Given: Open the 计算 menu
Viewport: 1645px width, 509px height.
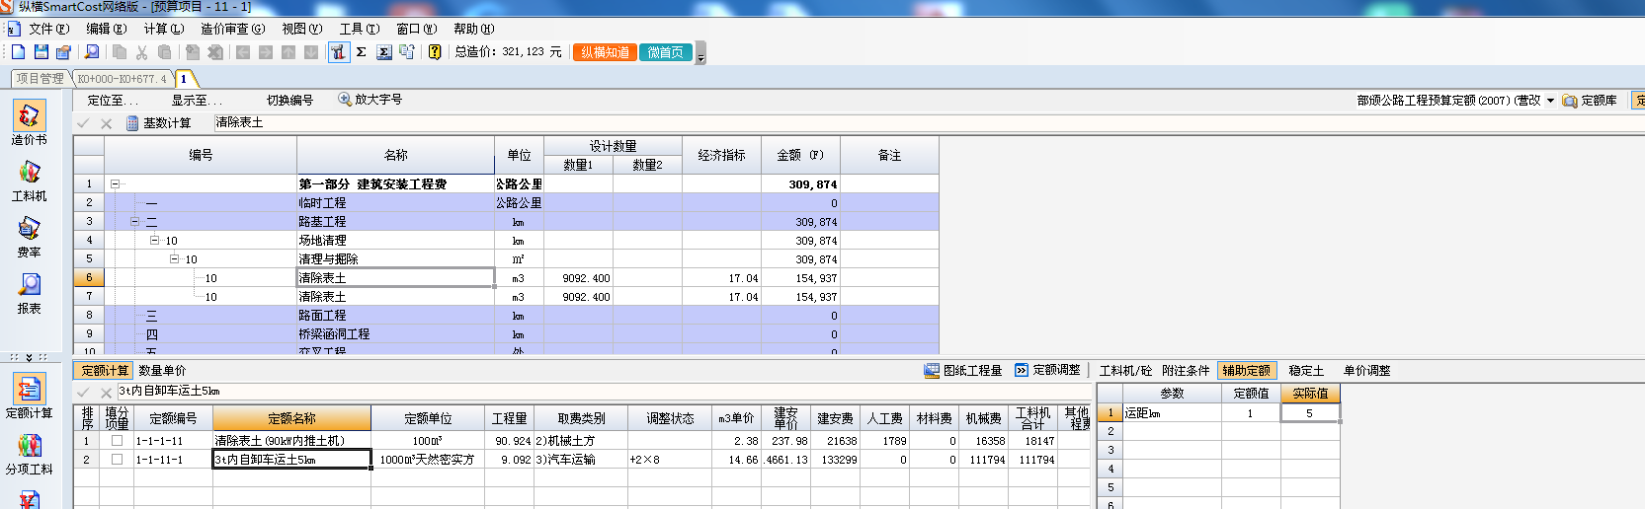Looking at the screenshot, I should pyautogui.click(x=163, y=29).
